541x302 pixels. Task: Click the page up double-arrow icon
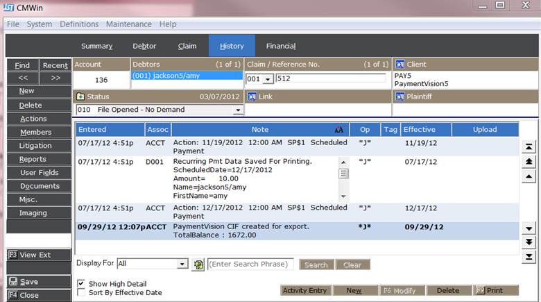coord(529,161)
